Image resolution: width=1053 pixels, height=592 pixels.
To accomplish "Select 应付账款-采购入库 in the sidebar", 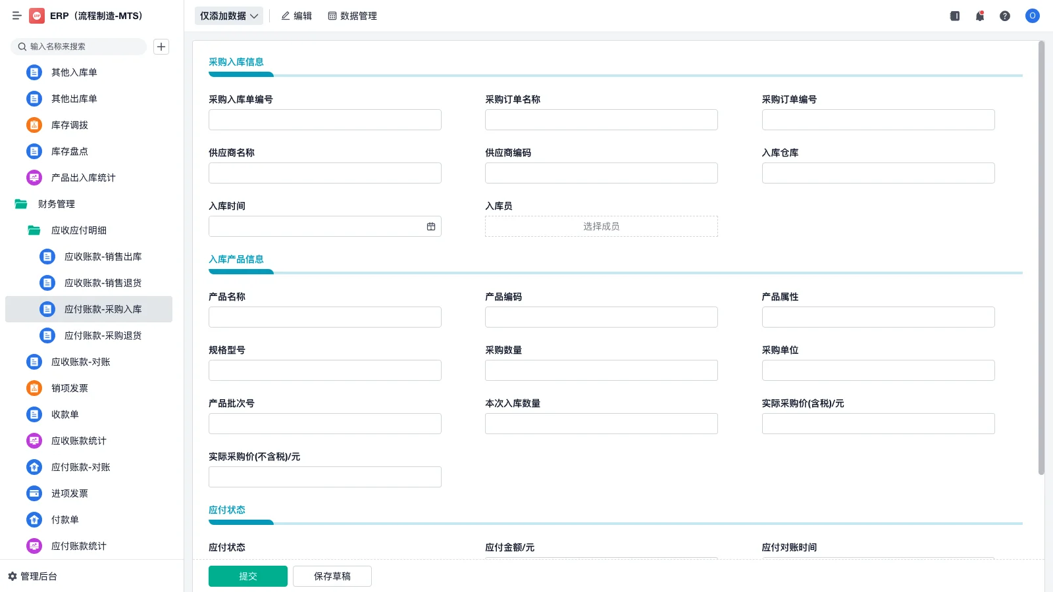I will pyautogui.click(x=89, y=309).
